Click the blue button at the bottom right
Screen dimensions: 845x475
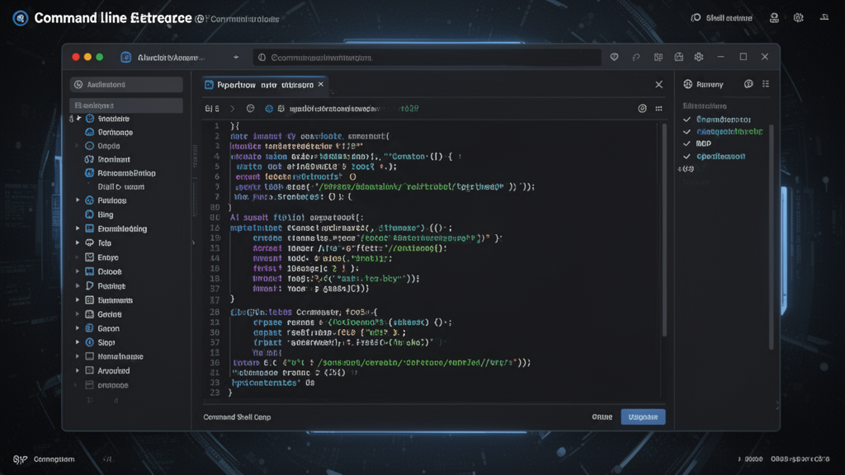pyautogui.click(x=643, y=416)
